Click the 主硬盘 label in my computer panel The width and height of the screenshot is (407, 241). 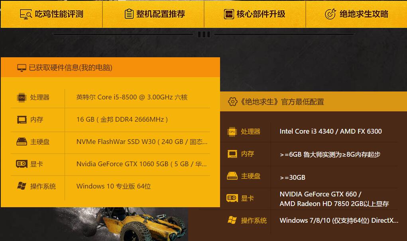(40, 142)
